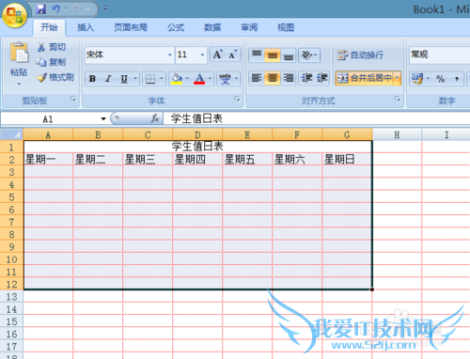Redo from the quick access toolbar

tap(78, 9)
